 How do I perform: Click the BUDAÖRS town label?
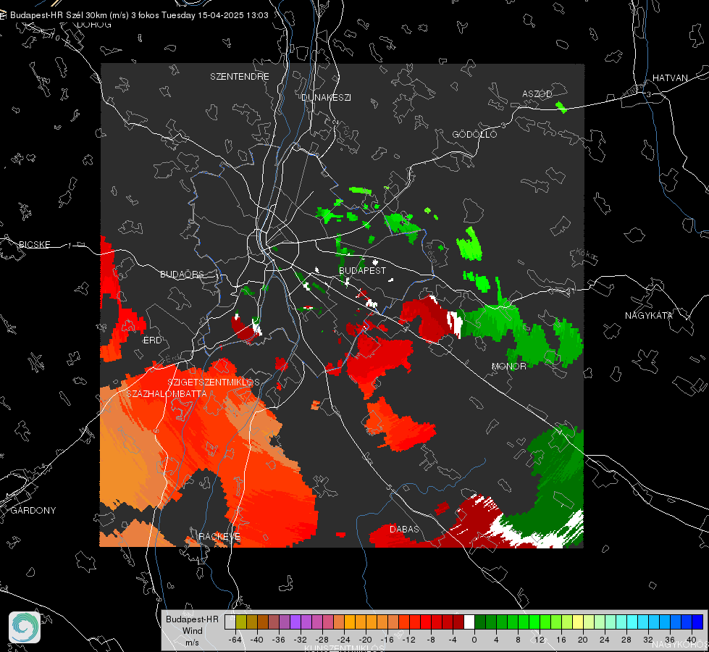[183, 274]
